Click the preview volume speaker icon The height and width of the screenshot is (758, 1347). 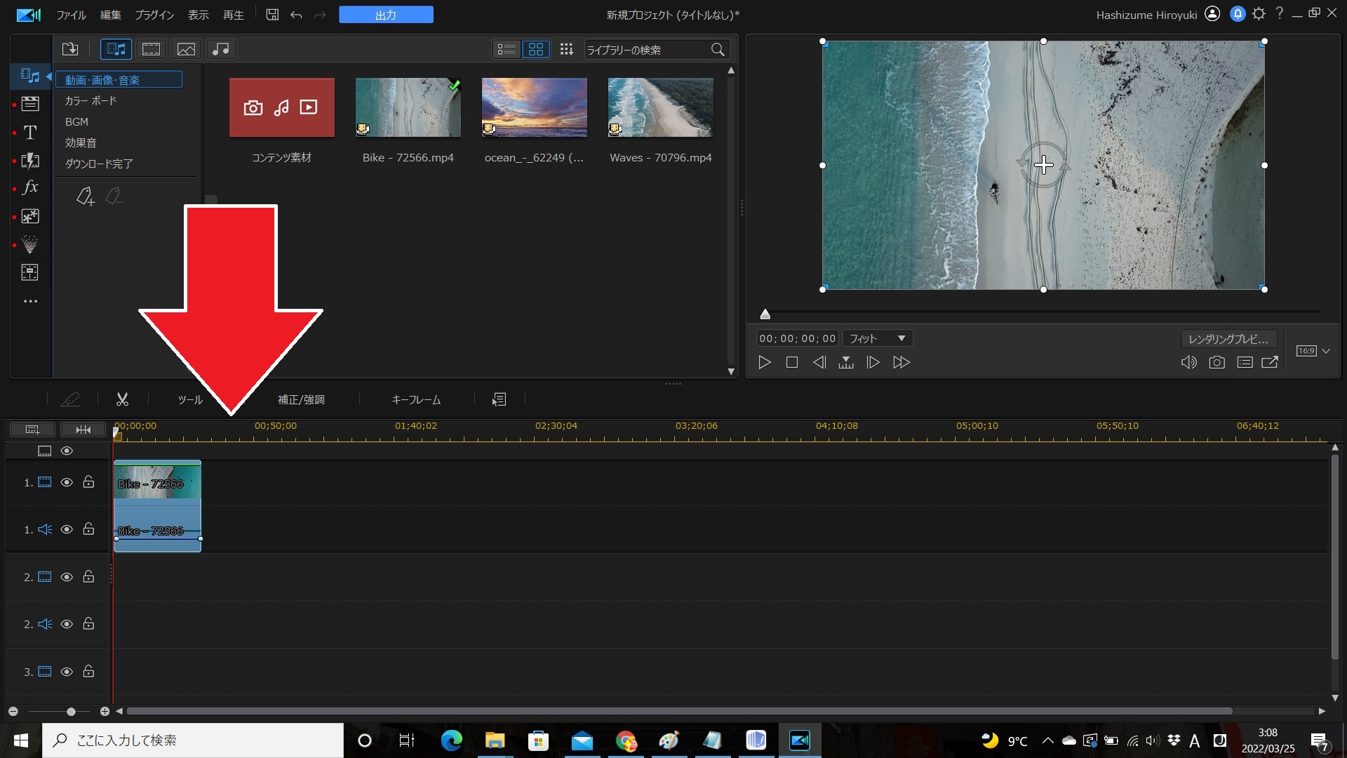[x=1188, y=362]
